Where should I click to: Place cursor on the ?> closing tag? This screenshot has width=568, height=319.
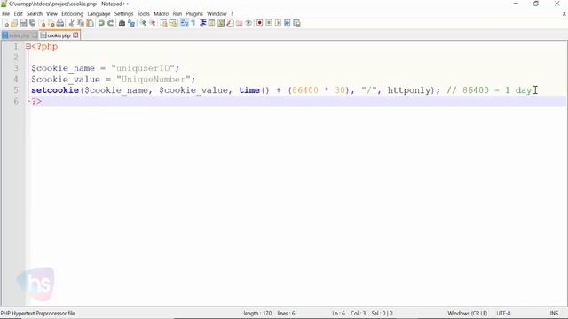pyautogui.click(x=36, y=101)
